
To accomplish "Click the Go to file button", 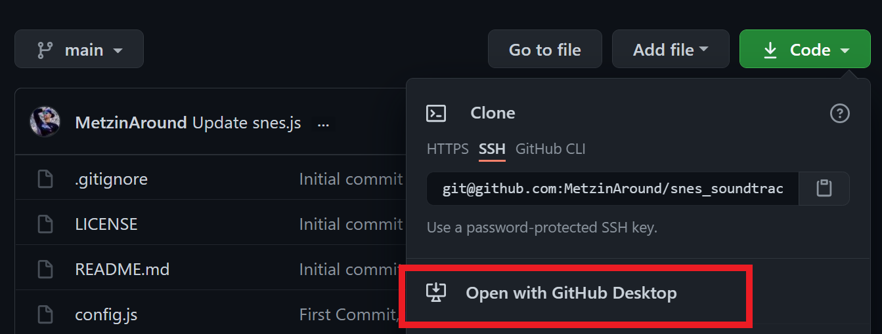I will 544,49.
